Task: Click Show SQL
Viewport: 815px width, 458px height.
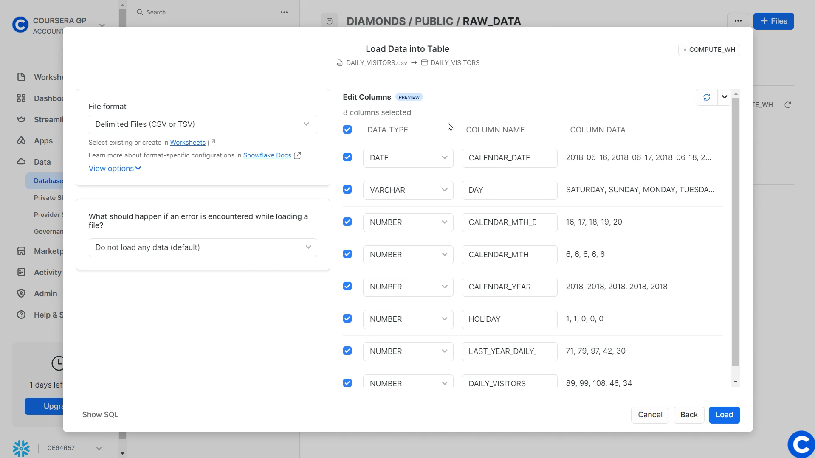Action: coord(100,415)
